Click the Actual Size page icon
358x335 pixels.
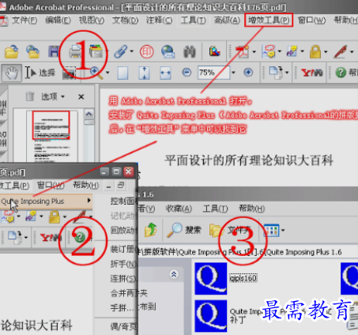tap(122, 73)
